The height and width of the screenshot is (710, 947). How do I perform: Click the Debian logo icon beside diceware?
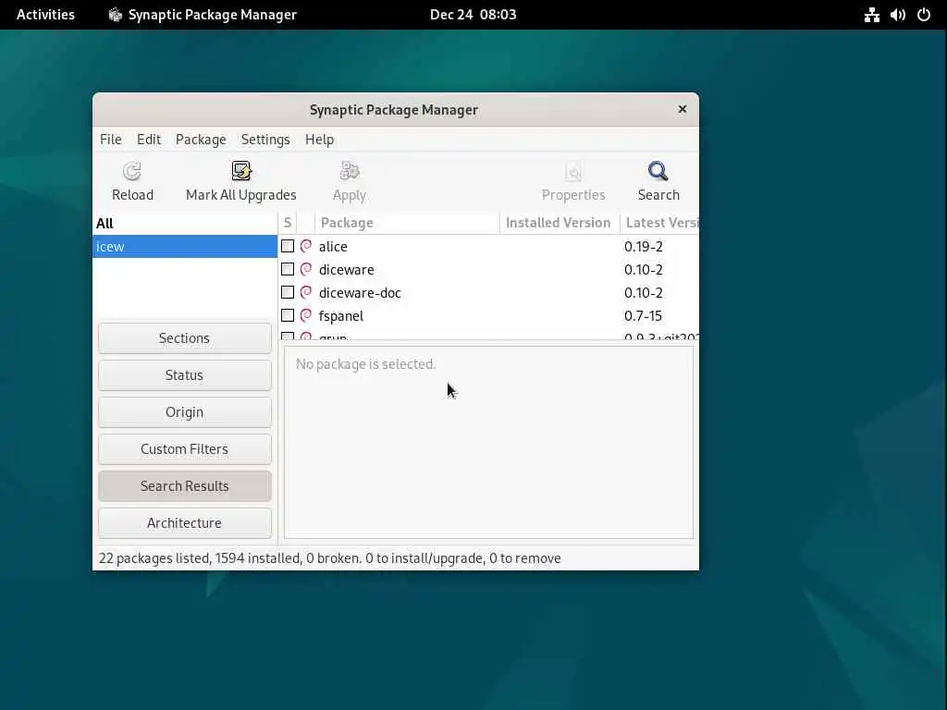[306, 269]
